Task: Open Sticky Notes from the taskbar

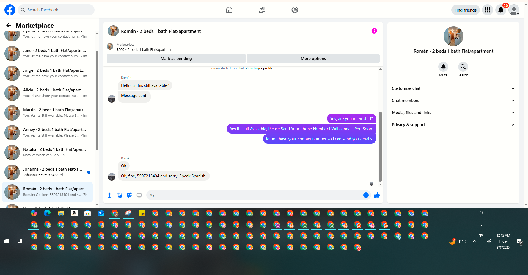Action: coord(142,213)
